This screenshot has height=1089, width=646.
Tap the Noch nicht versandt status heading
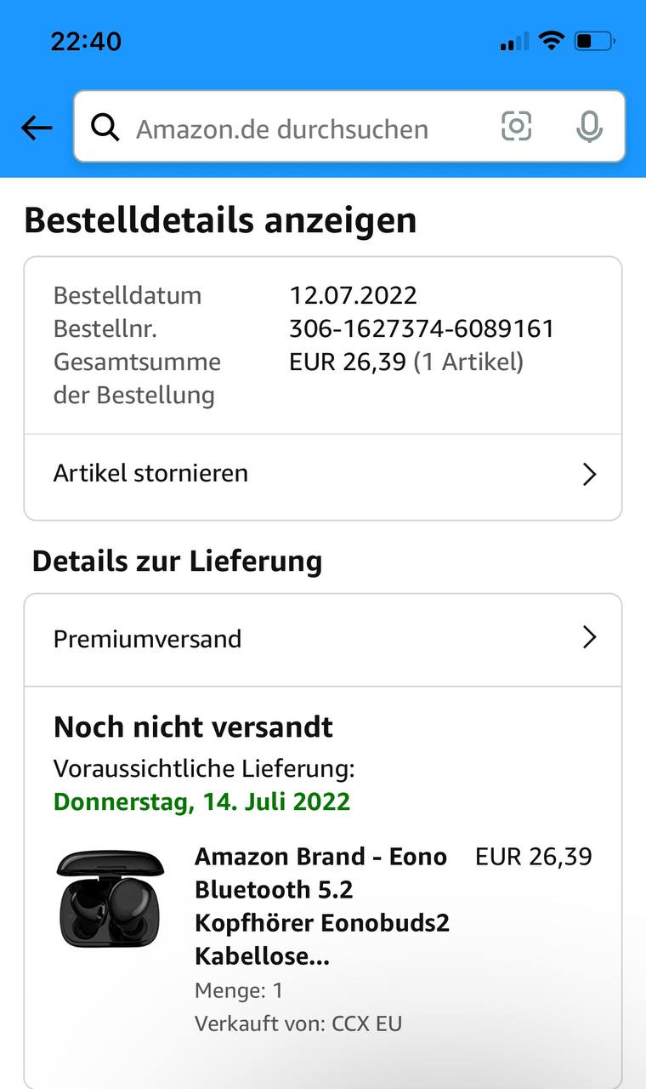point(193,727)
